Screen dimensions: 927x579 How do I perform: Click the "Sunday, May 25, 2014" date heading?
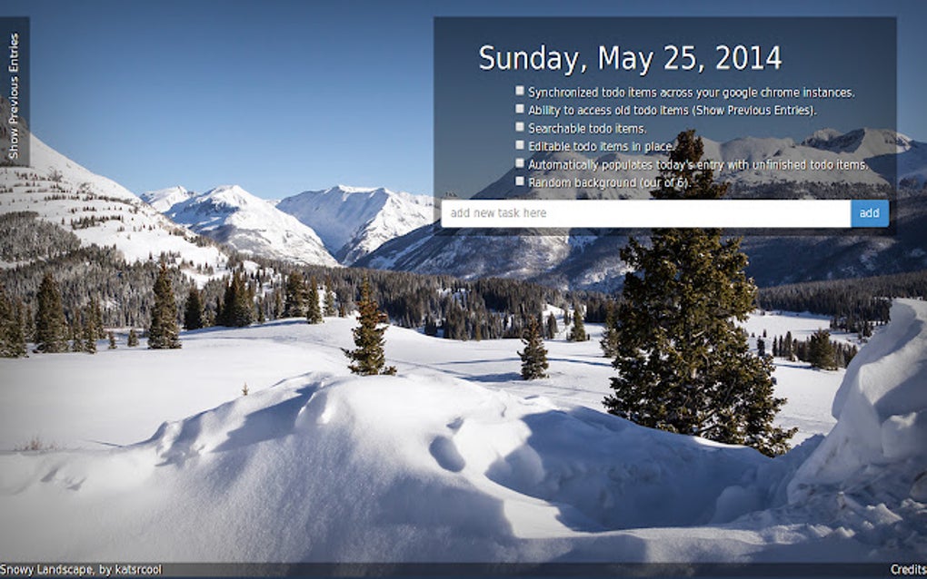[631, 56]
